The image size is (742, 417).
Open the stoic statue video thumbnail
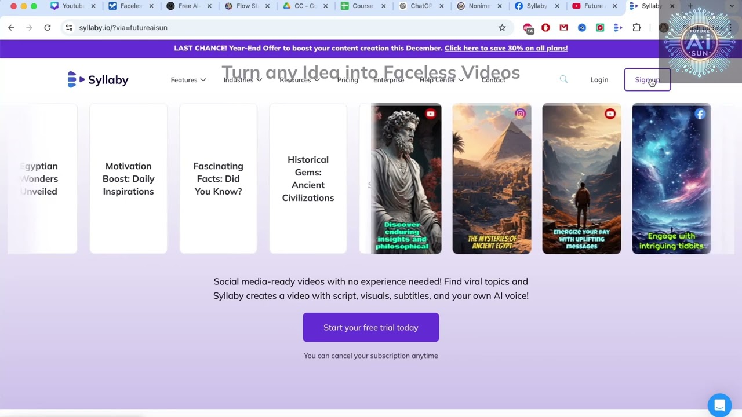[406, 178]
